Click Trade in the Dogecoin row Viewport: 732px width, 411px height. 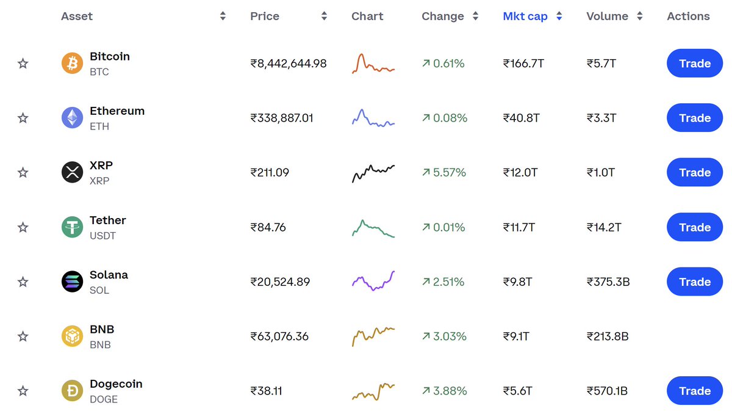point(695,391)
